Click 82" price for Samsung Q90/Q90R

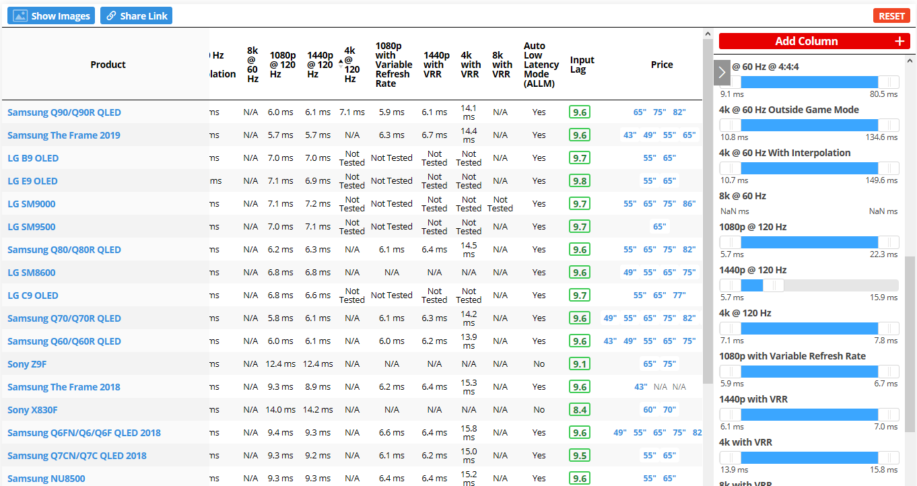point(679,112)
